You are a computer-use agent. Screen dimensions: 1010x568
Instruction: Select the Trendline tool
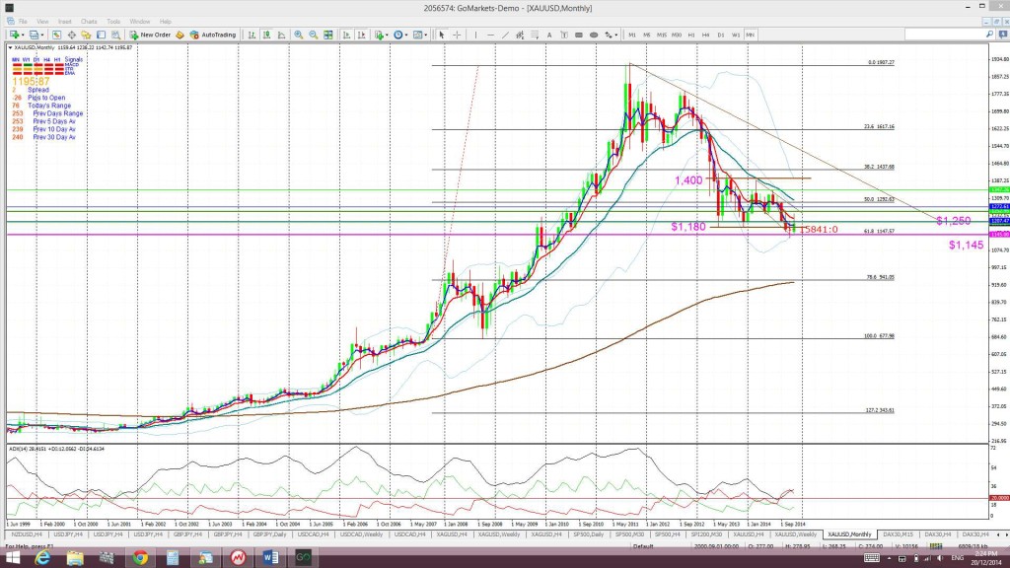coord(506,35)
